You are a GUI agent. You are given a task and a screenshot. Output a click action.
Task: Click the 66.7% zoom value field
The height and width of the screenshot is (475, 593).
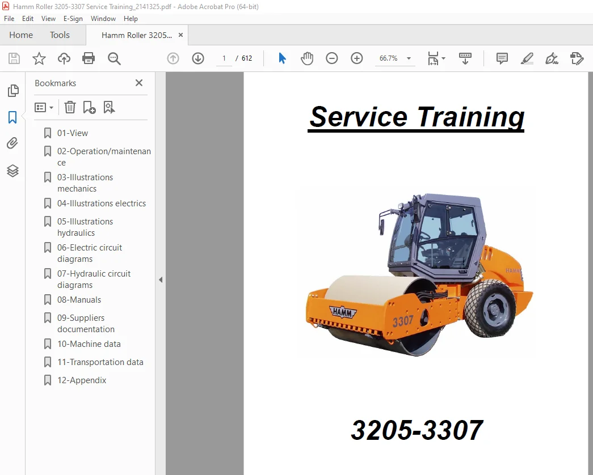pos(388,58)
